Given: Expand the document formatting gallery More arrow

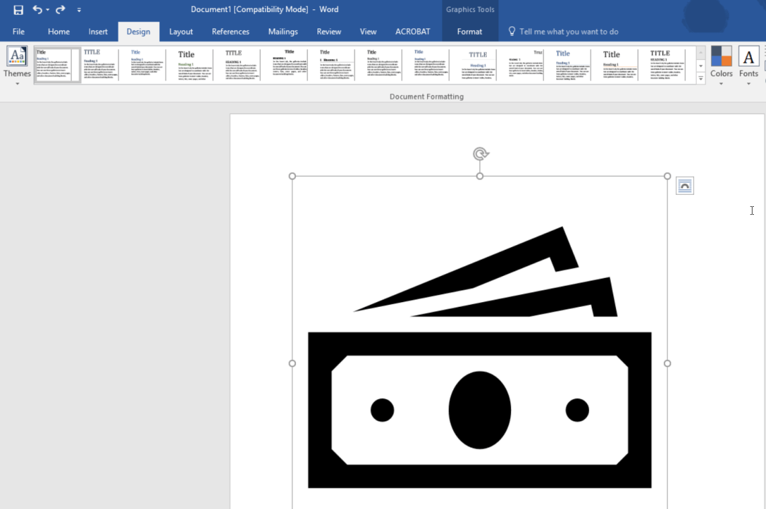Looking at the screenshot, I should click(x=700, y=78).
